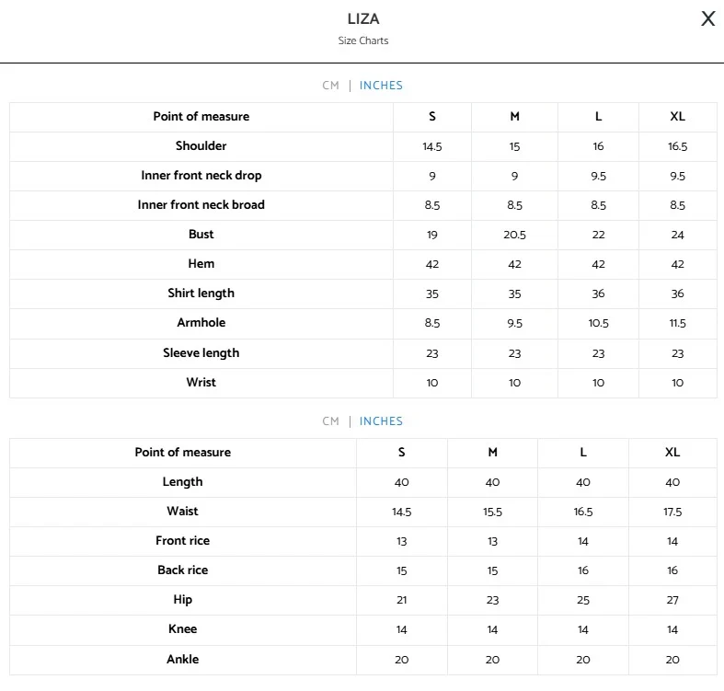Select the Shoulder row label
The height and width of the screenshot is (691, 724).
pyautogui.click(x=201, y=146)
